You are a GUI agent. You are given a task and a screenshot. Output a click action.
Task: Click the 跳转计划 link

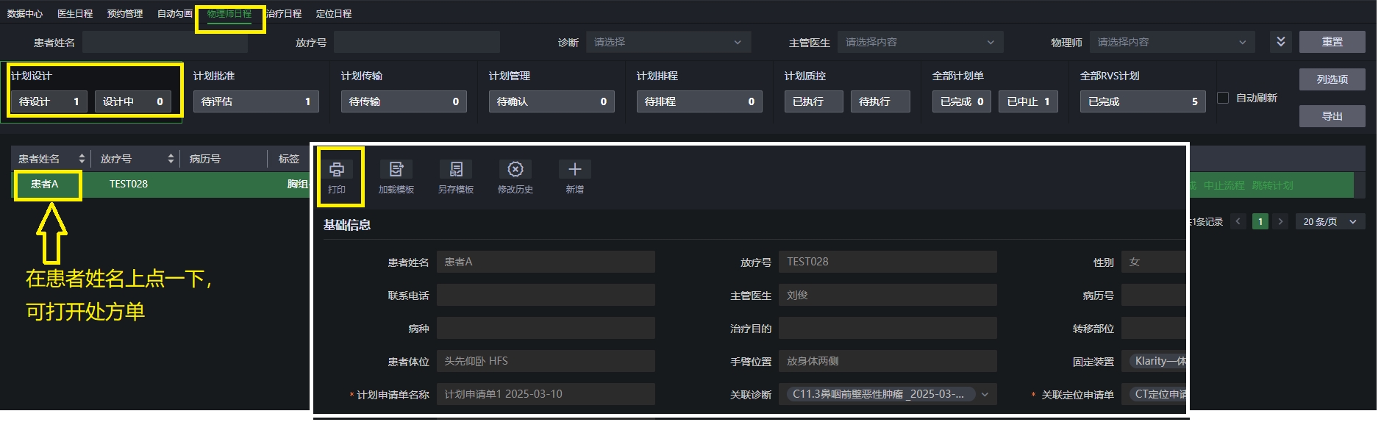(x=1272, y=185)
